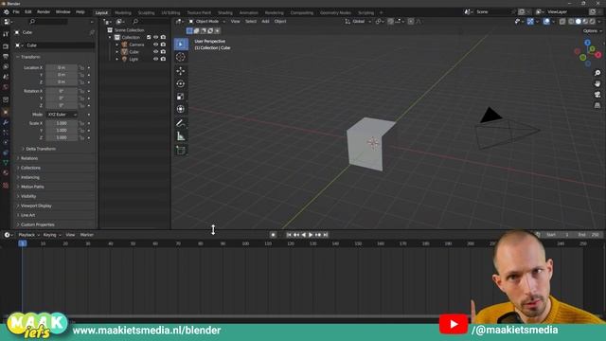
Task: Select rendered viewport shading mode
Action: pyautogui.click(x=592, y=22)
